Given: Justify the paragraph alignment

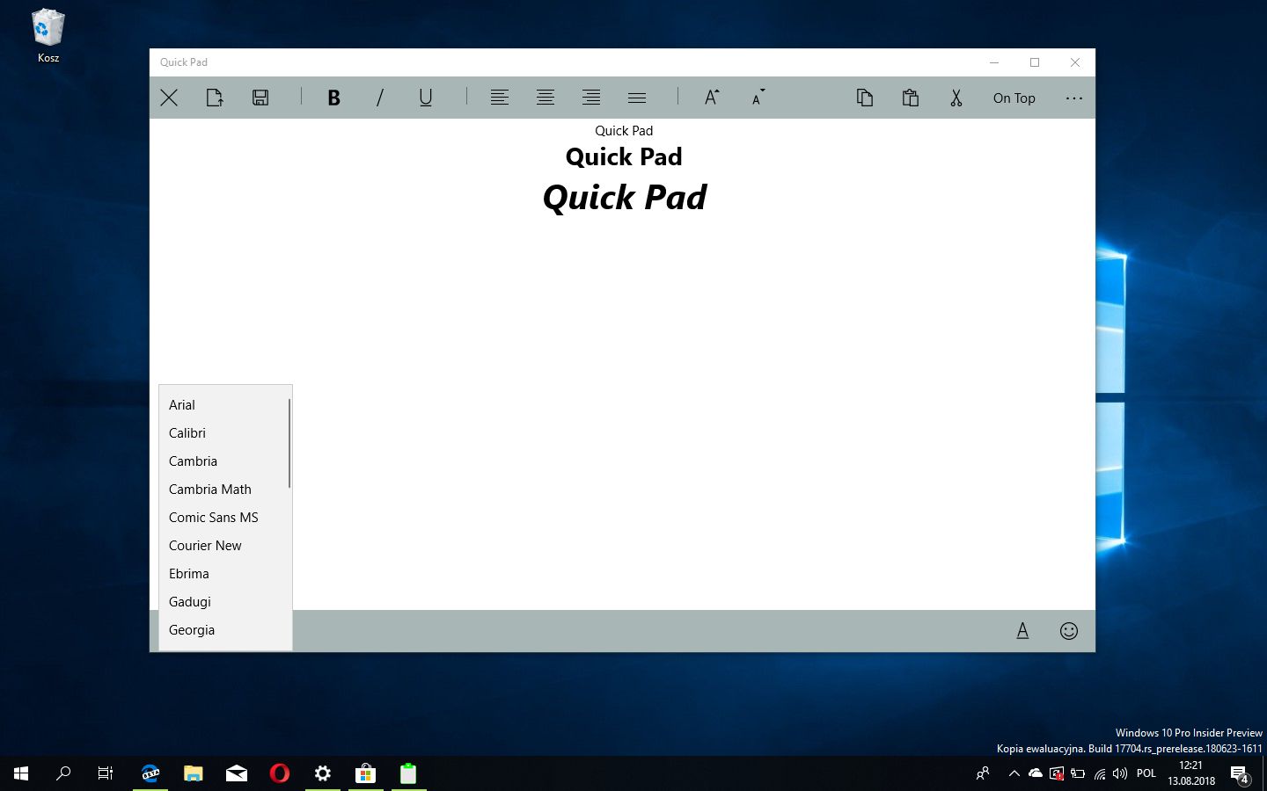Looking at the screenshot, I should coord(636,98).
